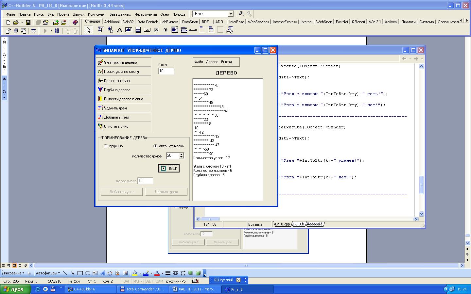The image size is (471, 294).
Task: Click the fill color paint bucket swatch
Action: coord(135,273)
